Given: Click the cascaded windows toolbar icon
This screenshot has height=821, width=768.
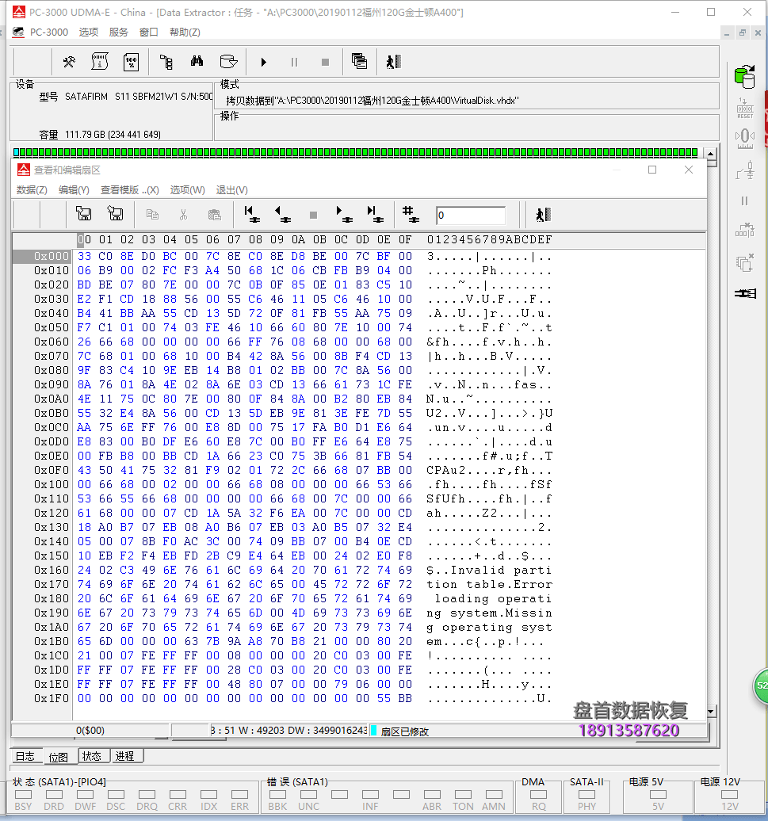Looking at the screenshot, I should 359,62.
